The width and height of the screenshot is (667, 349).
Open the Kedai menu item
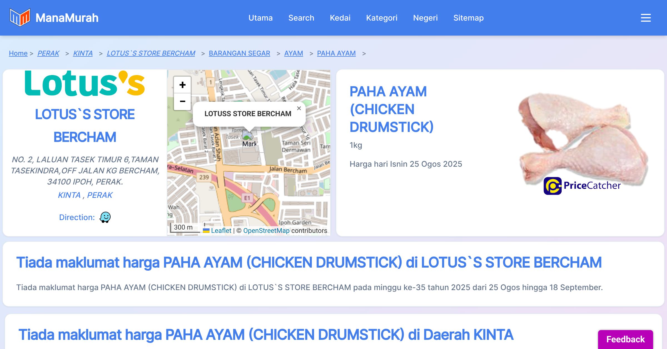(x=340, y=18)
